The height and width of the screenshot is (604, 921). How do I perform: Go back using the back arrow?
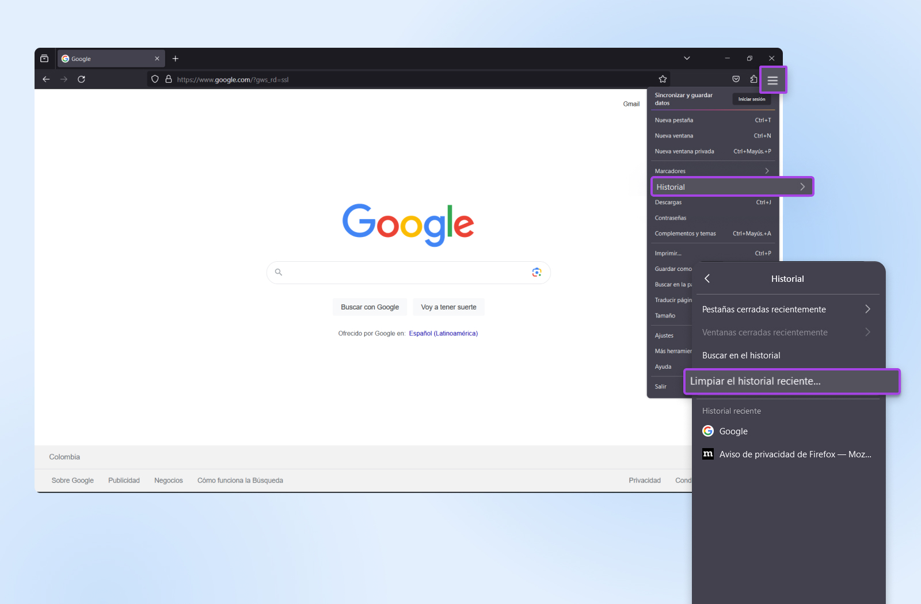[46, 79]
